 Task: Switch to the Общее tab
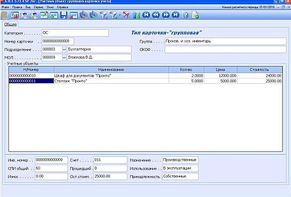10,24
